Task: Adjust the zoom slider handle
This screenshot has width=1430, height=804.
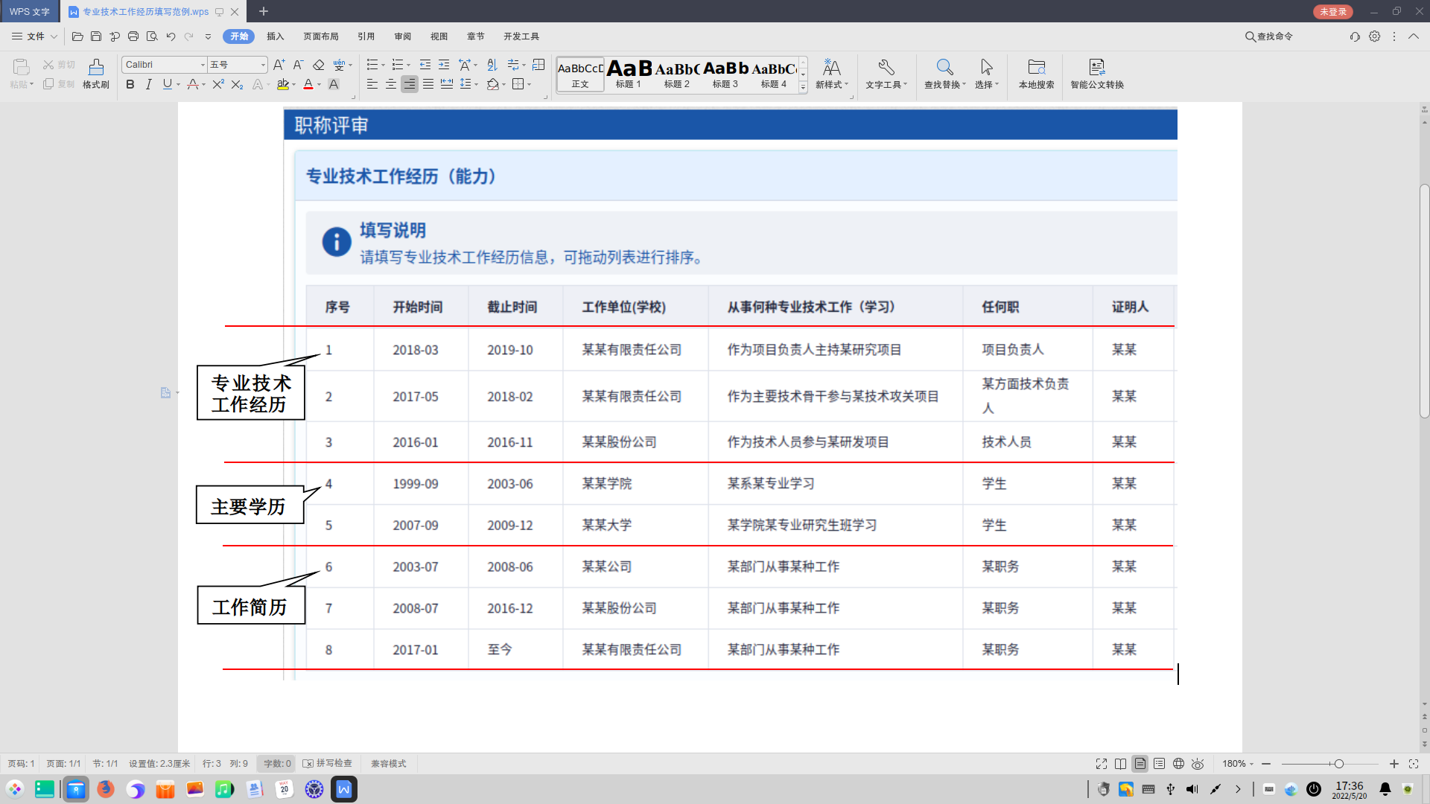Action: (x=1338, y=764)
